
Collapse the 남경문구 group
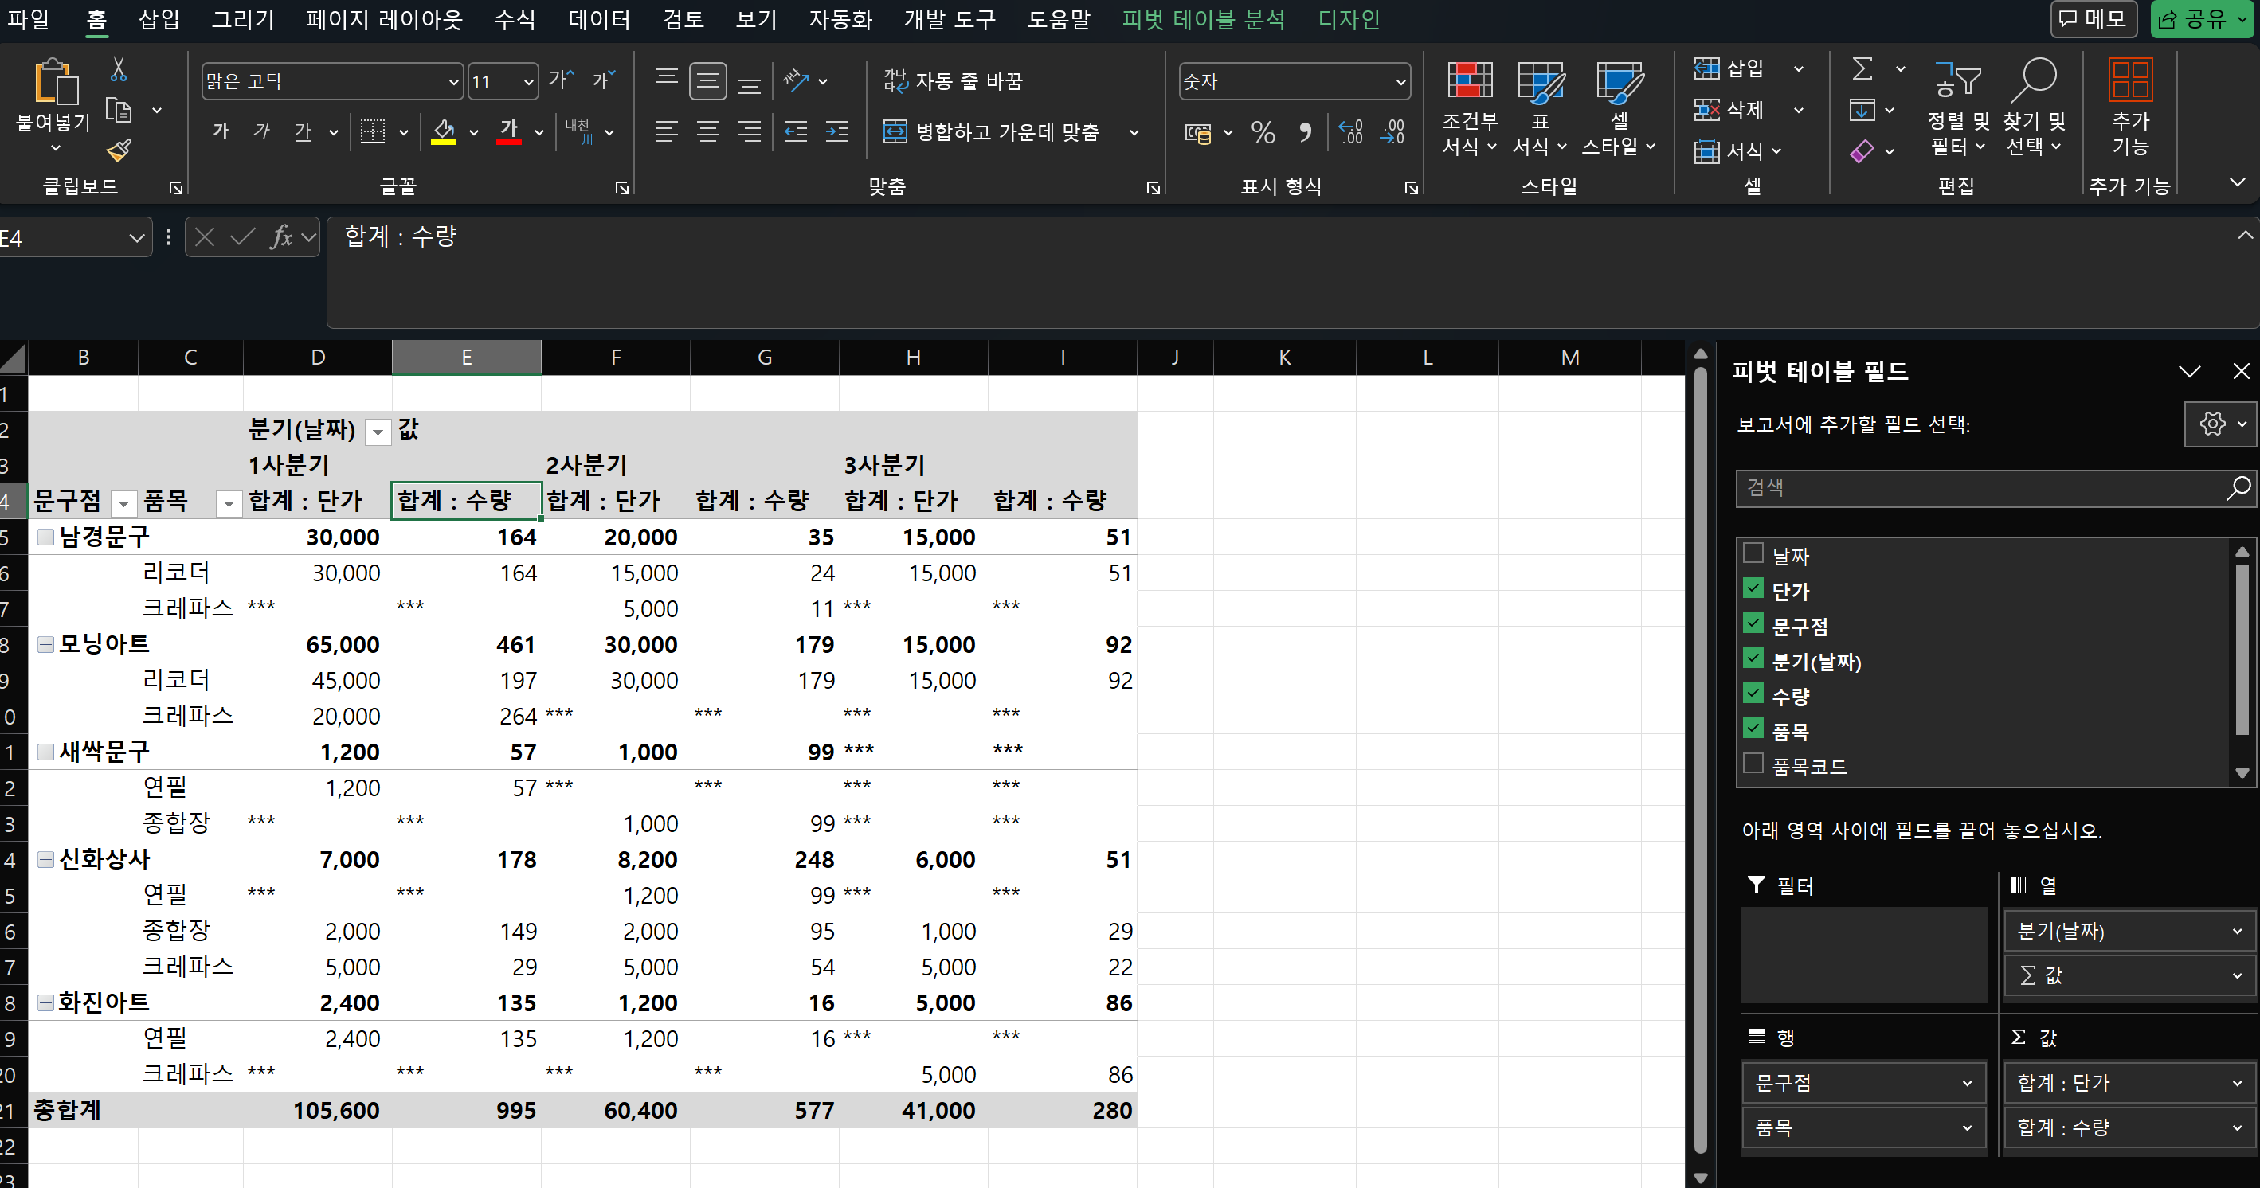point(45,537)
